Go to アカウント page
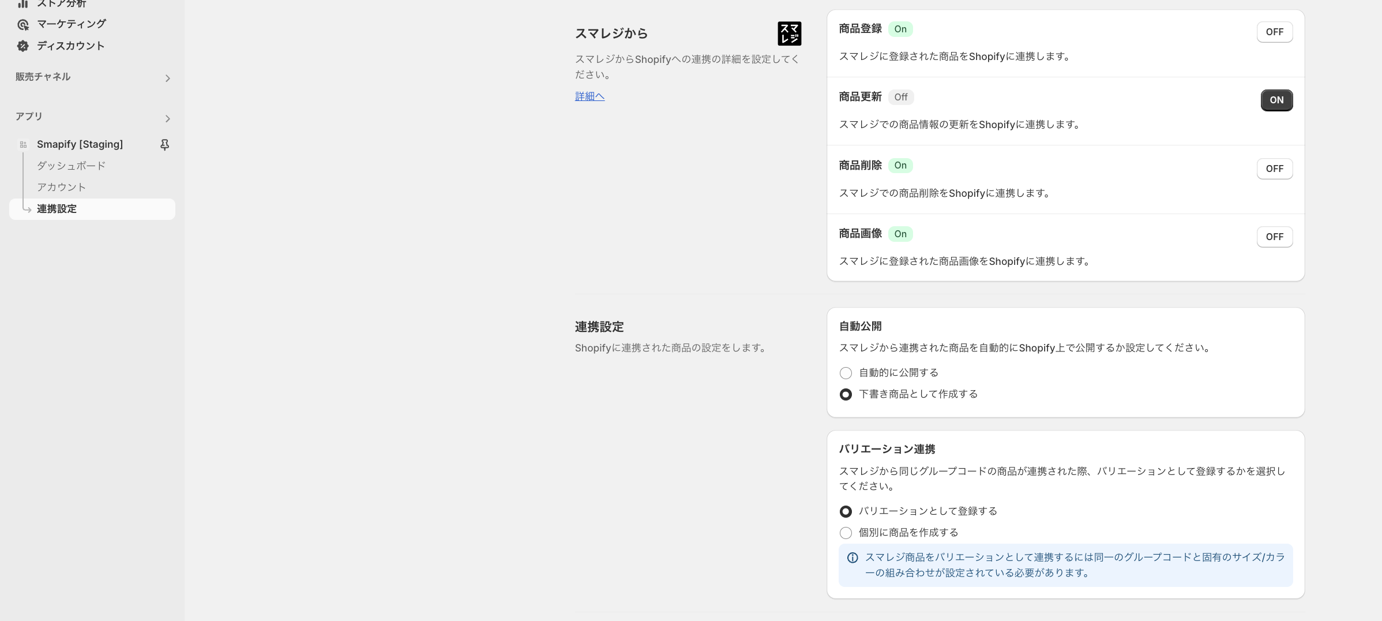 point(62,187)
